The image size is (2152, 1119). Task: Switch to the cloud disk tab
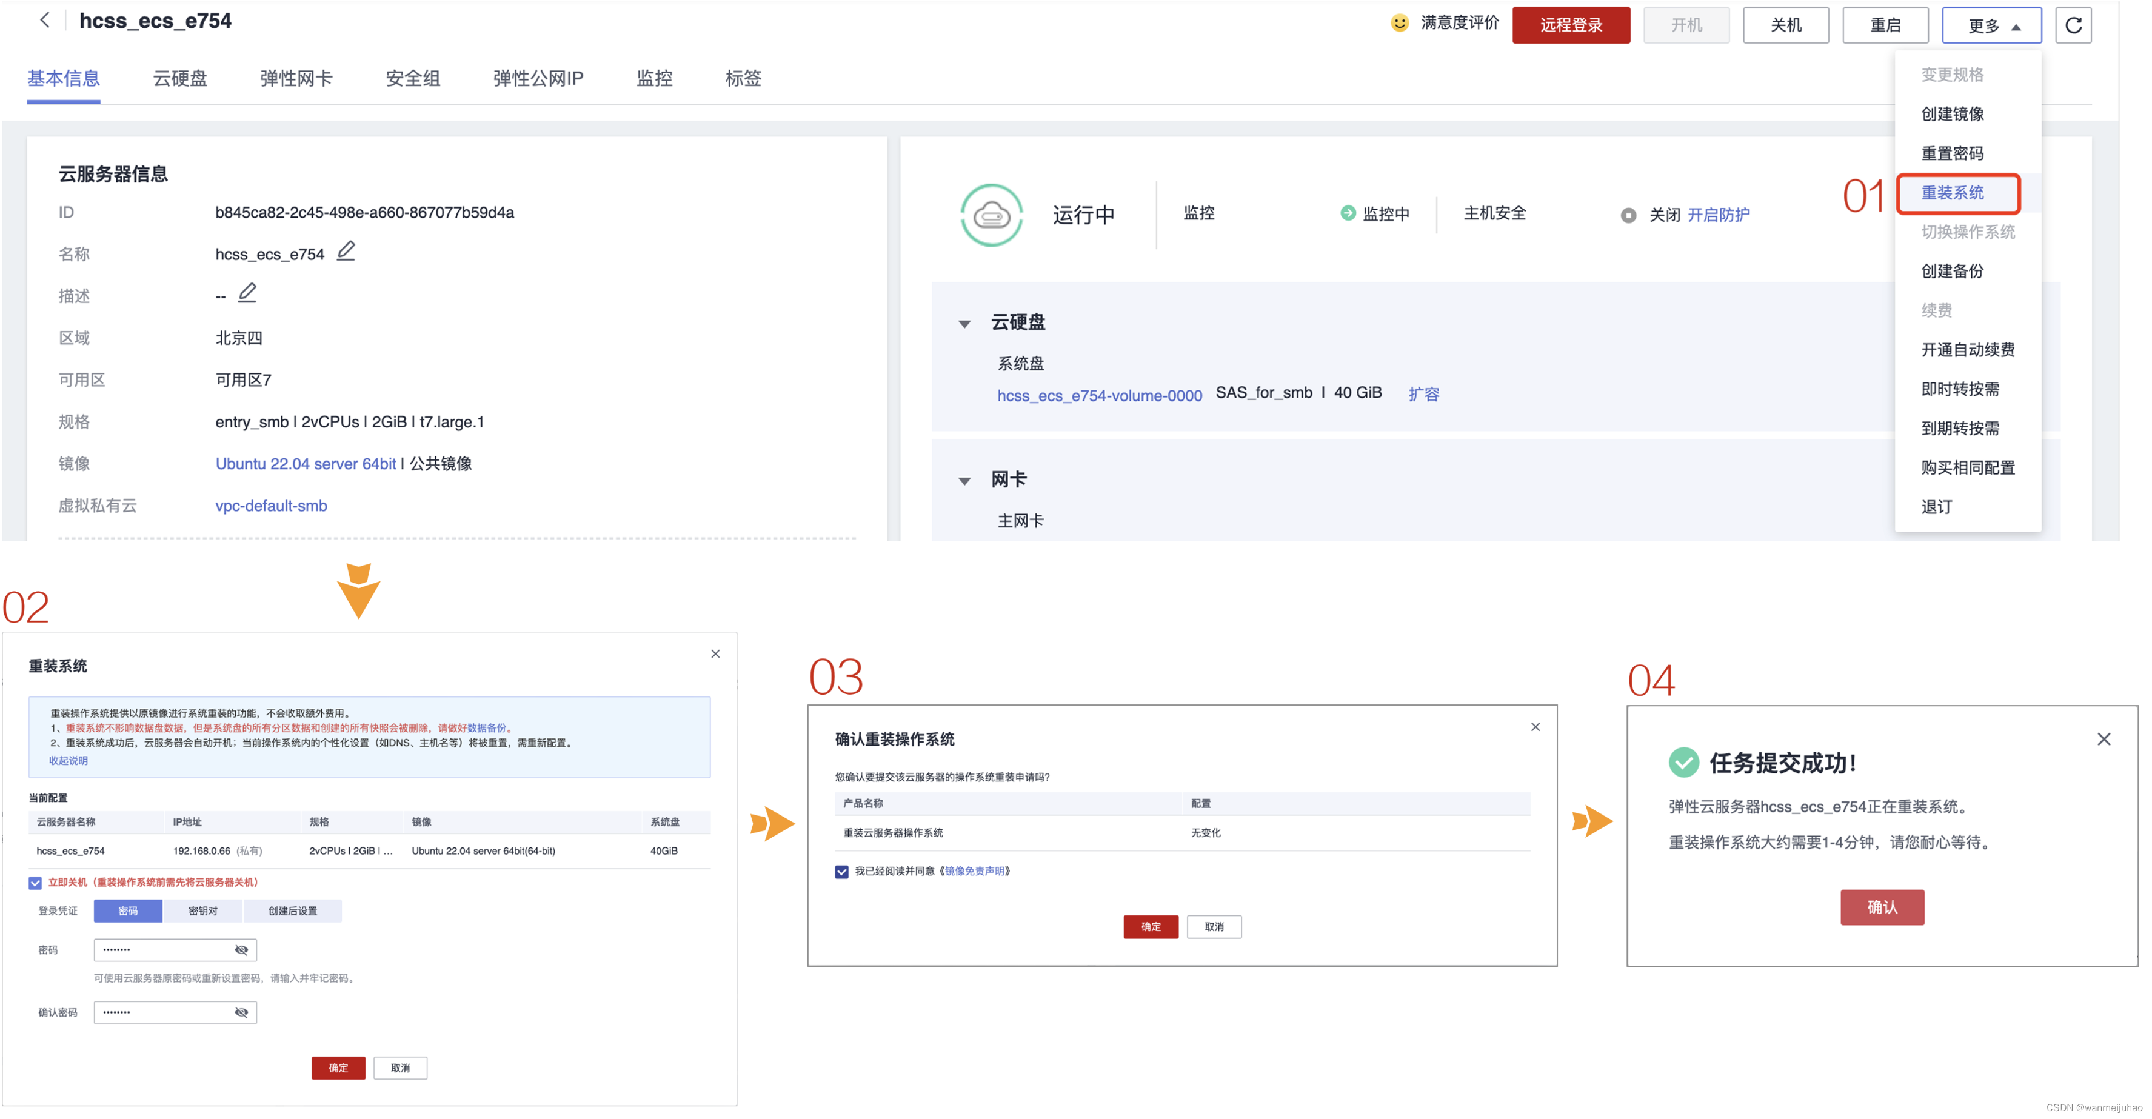(x=179, y=78)
